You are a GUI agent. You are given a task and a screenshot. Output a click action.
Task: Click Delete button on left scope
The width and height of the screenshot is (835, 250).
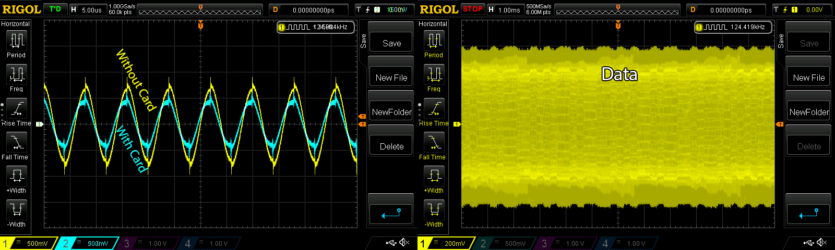point(391,146)
